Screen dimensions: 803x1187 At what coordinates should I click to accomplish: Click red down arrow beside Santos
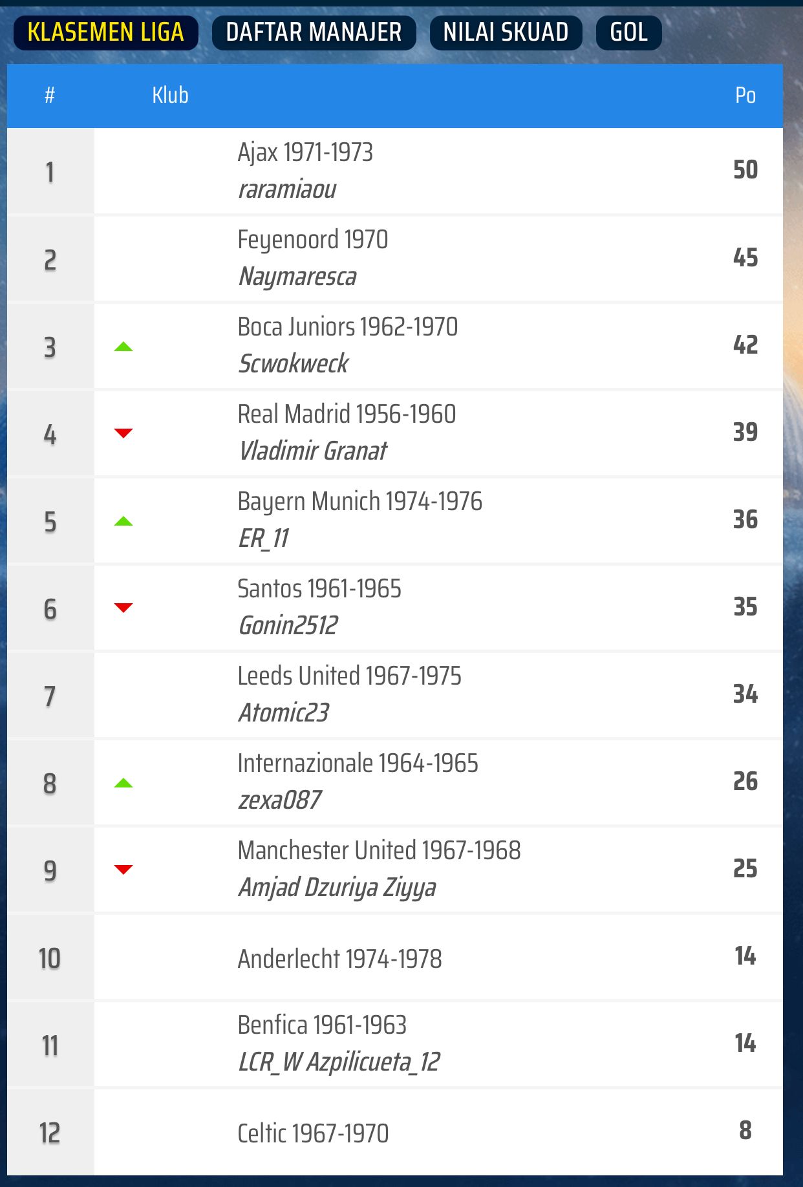tap(123, 608)
